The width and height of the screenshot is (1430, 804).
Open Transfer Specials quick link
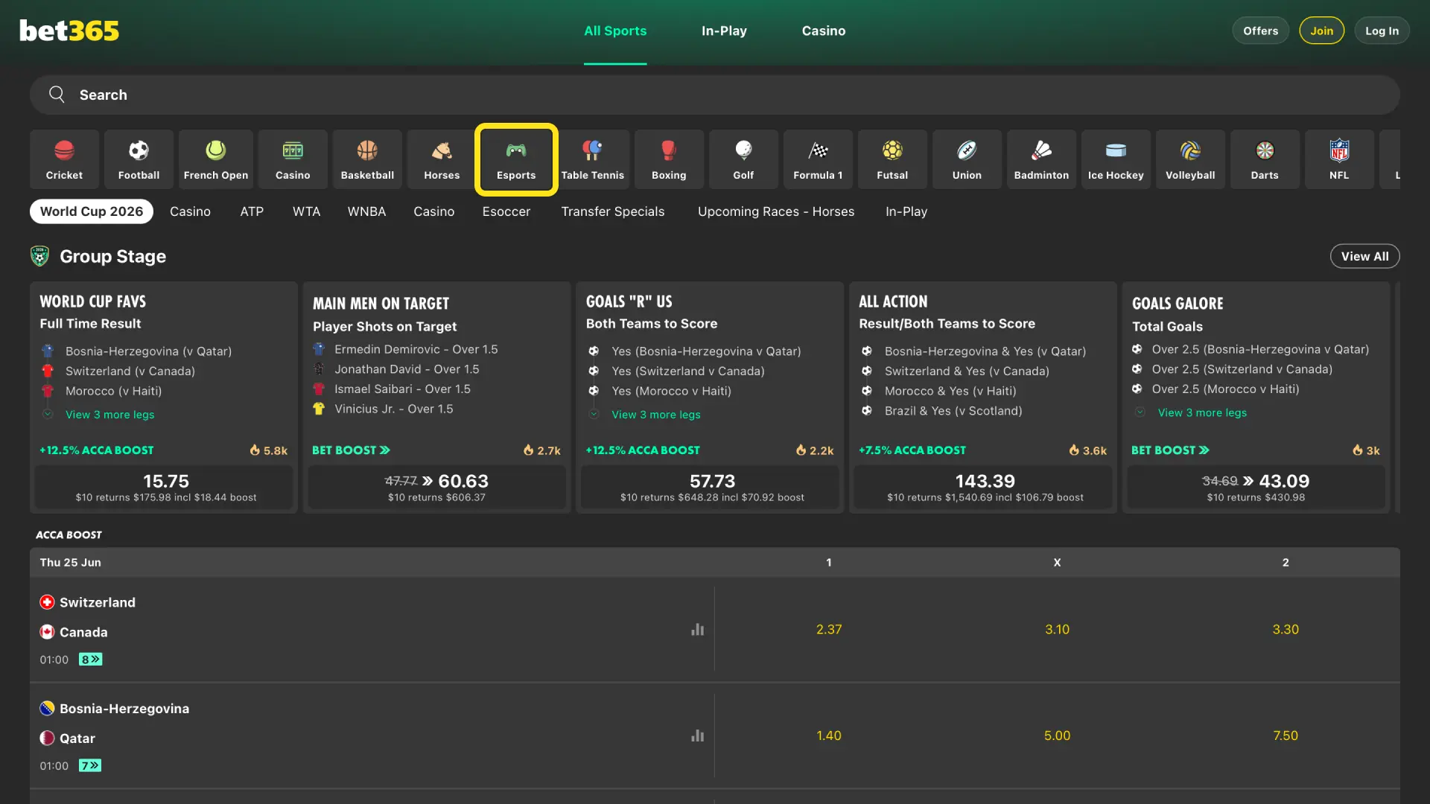click(613, 211)
